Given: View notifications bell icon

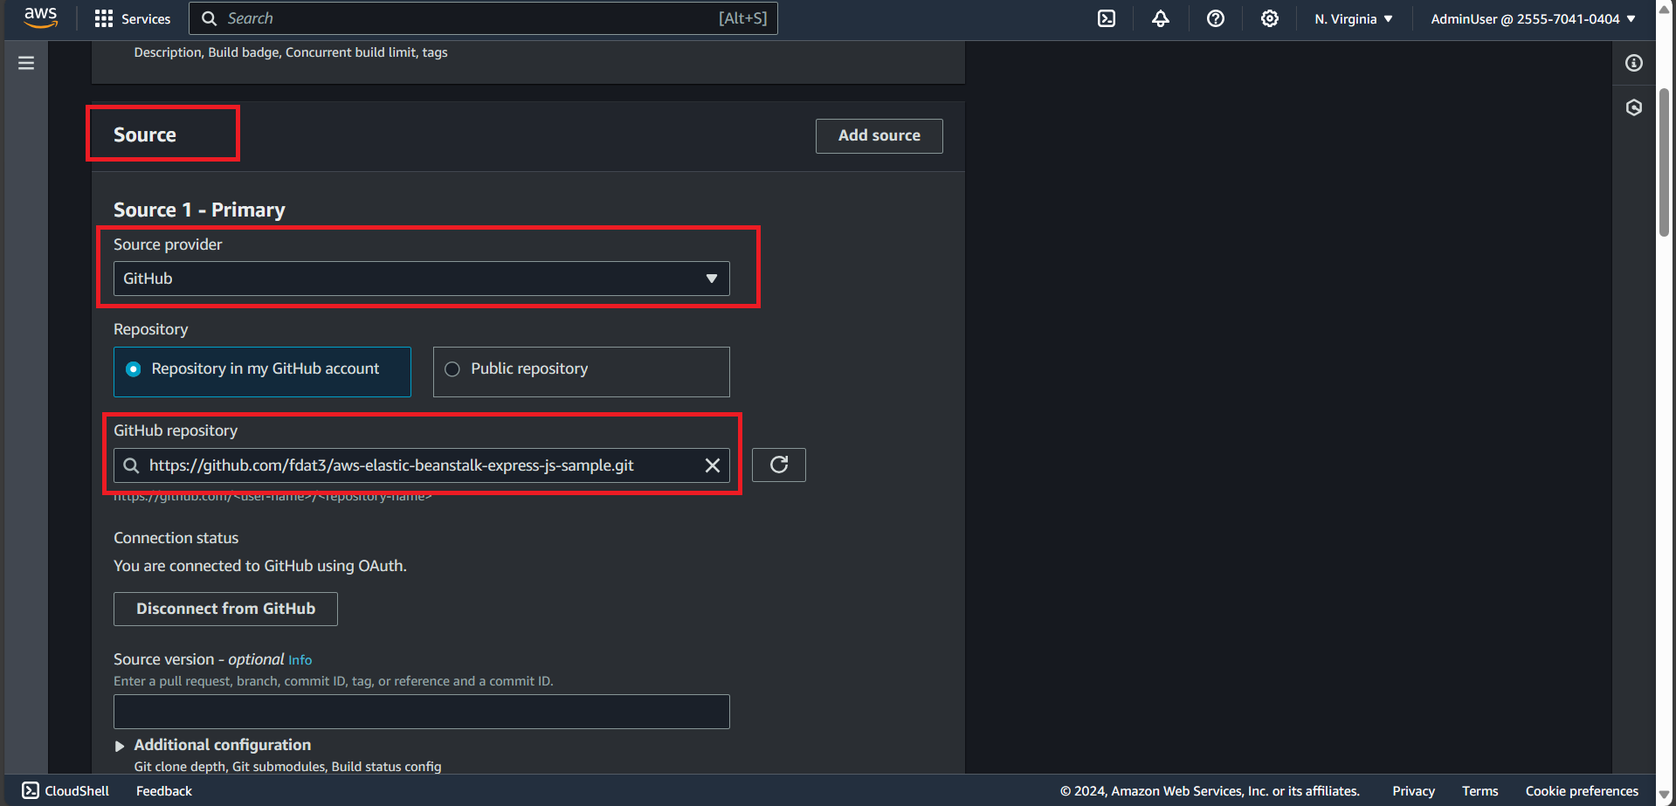Looking at the screenshot, I should (1161, 18).
